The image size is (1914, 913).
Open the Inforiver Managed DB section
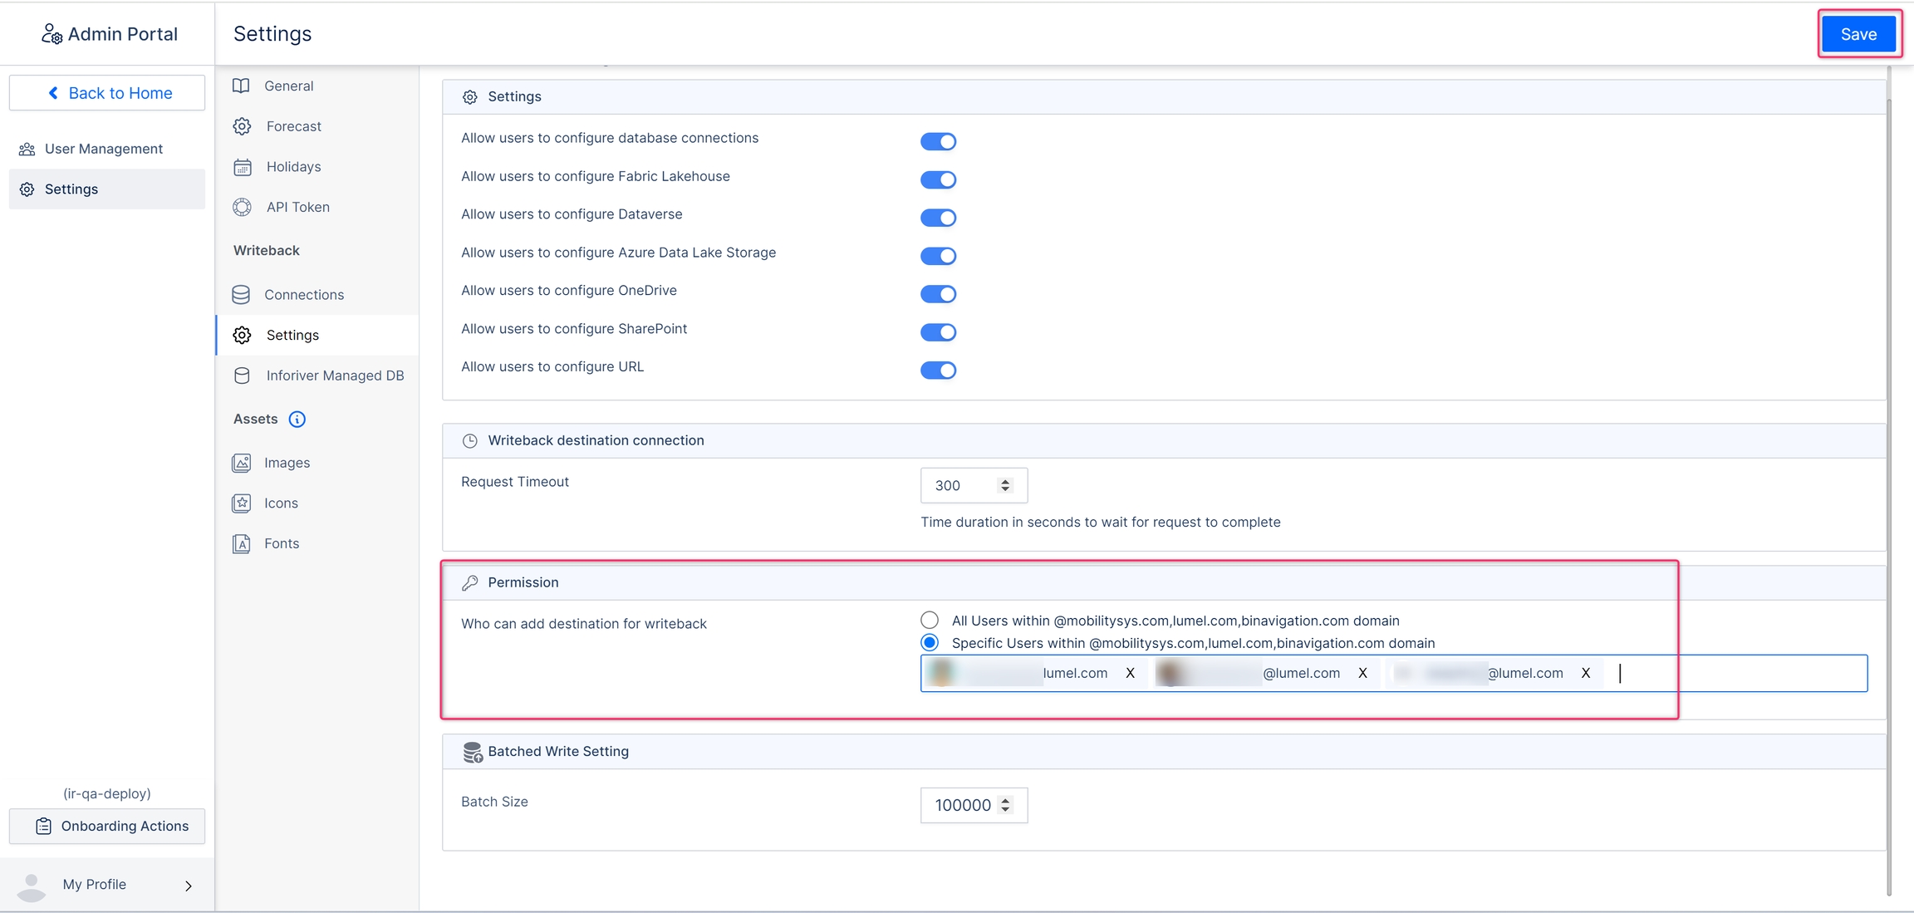coord(334,376)
